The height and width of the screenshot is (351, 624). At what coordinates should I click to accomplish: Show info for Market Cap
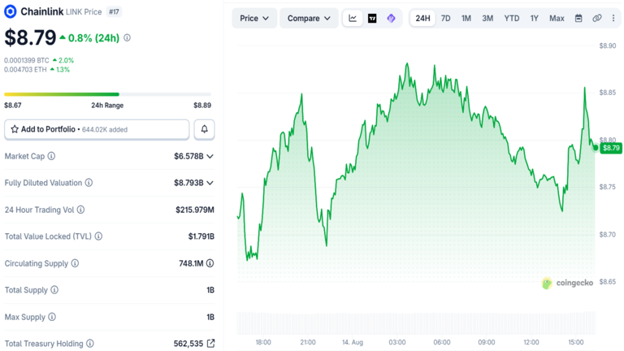(x=51, y=156)
